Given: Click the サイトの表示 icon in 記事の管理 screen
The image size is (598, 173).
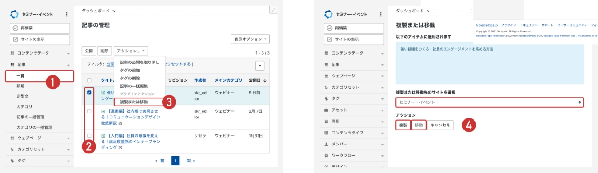Looking at the screenshot, I should pos(15,39).
